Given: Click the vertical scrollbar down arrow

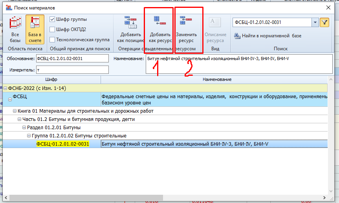Looking at the screenshot, I should (x=331, y=191).
